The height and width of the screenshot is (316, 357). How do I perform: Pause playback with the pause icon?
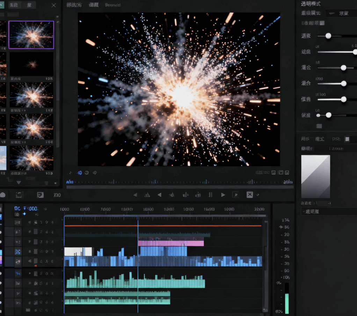pyautogui.click(x=210, y=195)
